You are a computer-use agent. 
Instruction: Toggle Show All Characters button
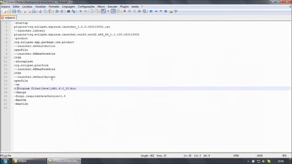[108, 11]
